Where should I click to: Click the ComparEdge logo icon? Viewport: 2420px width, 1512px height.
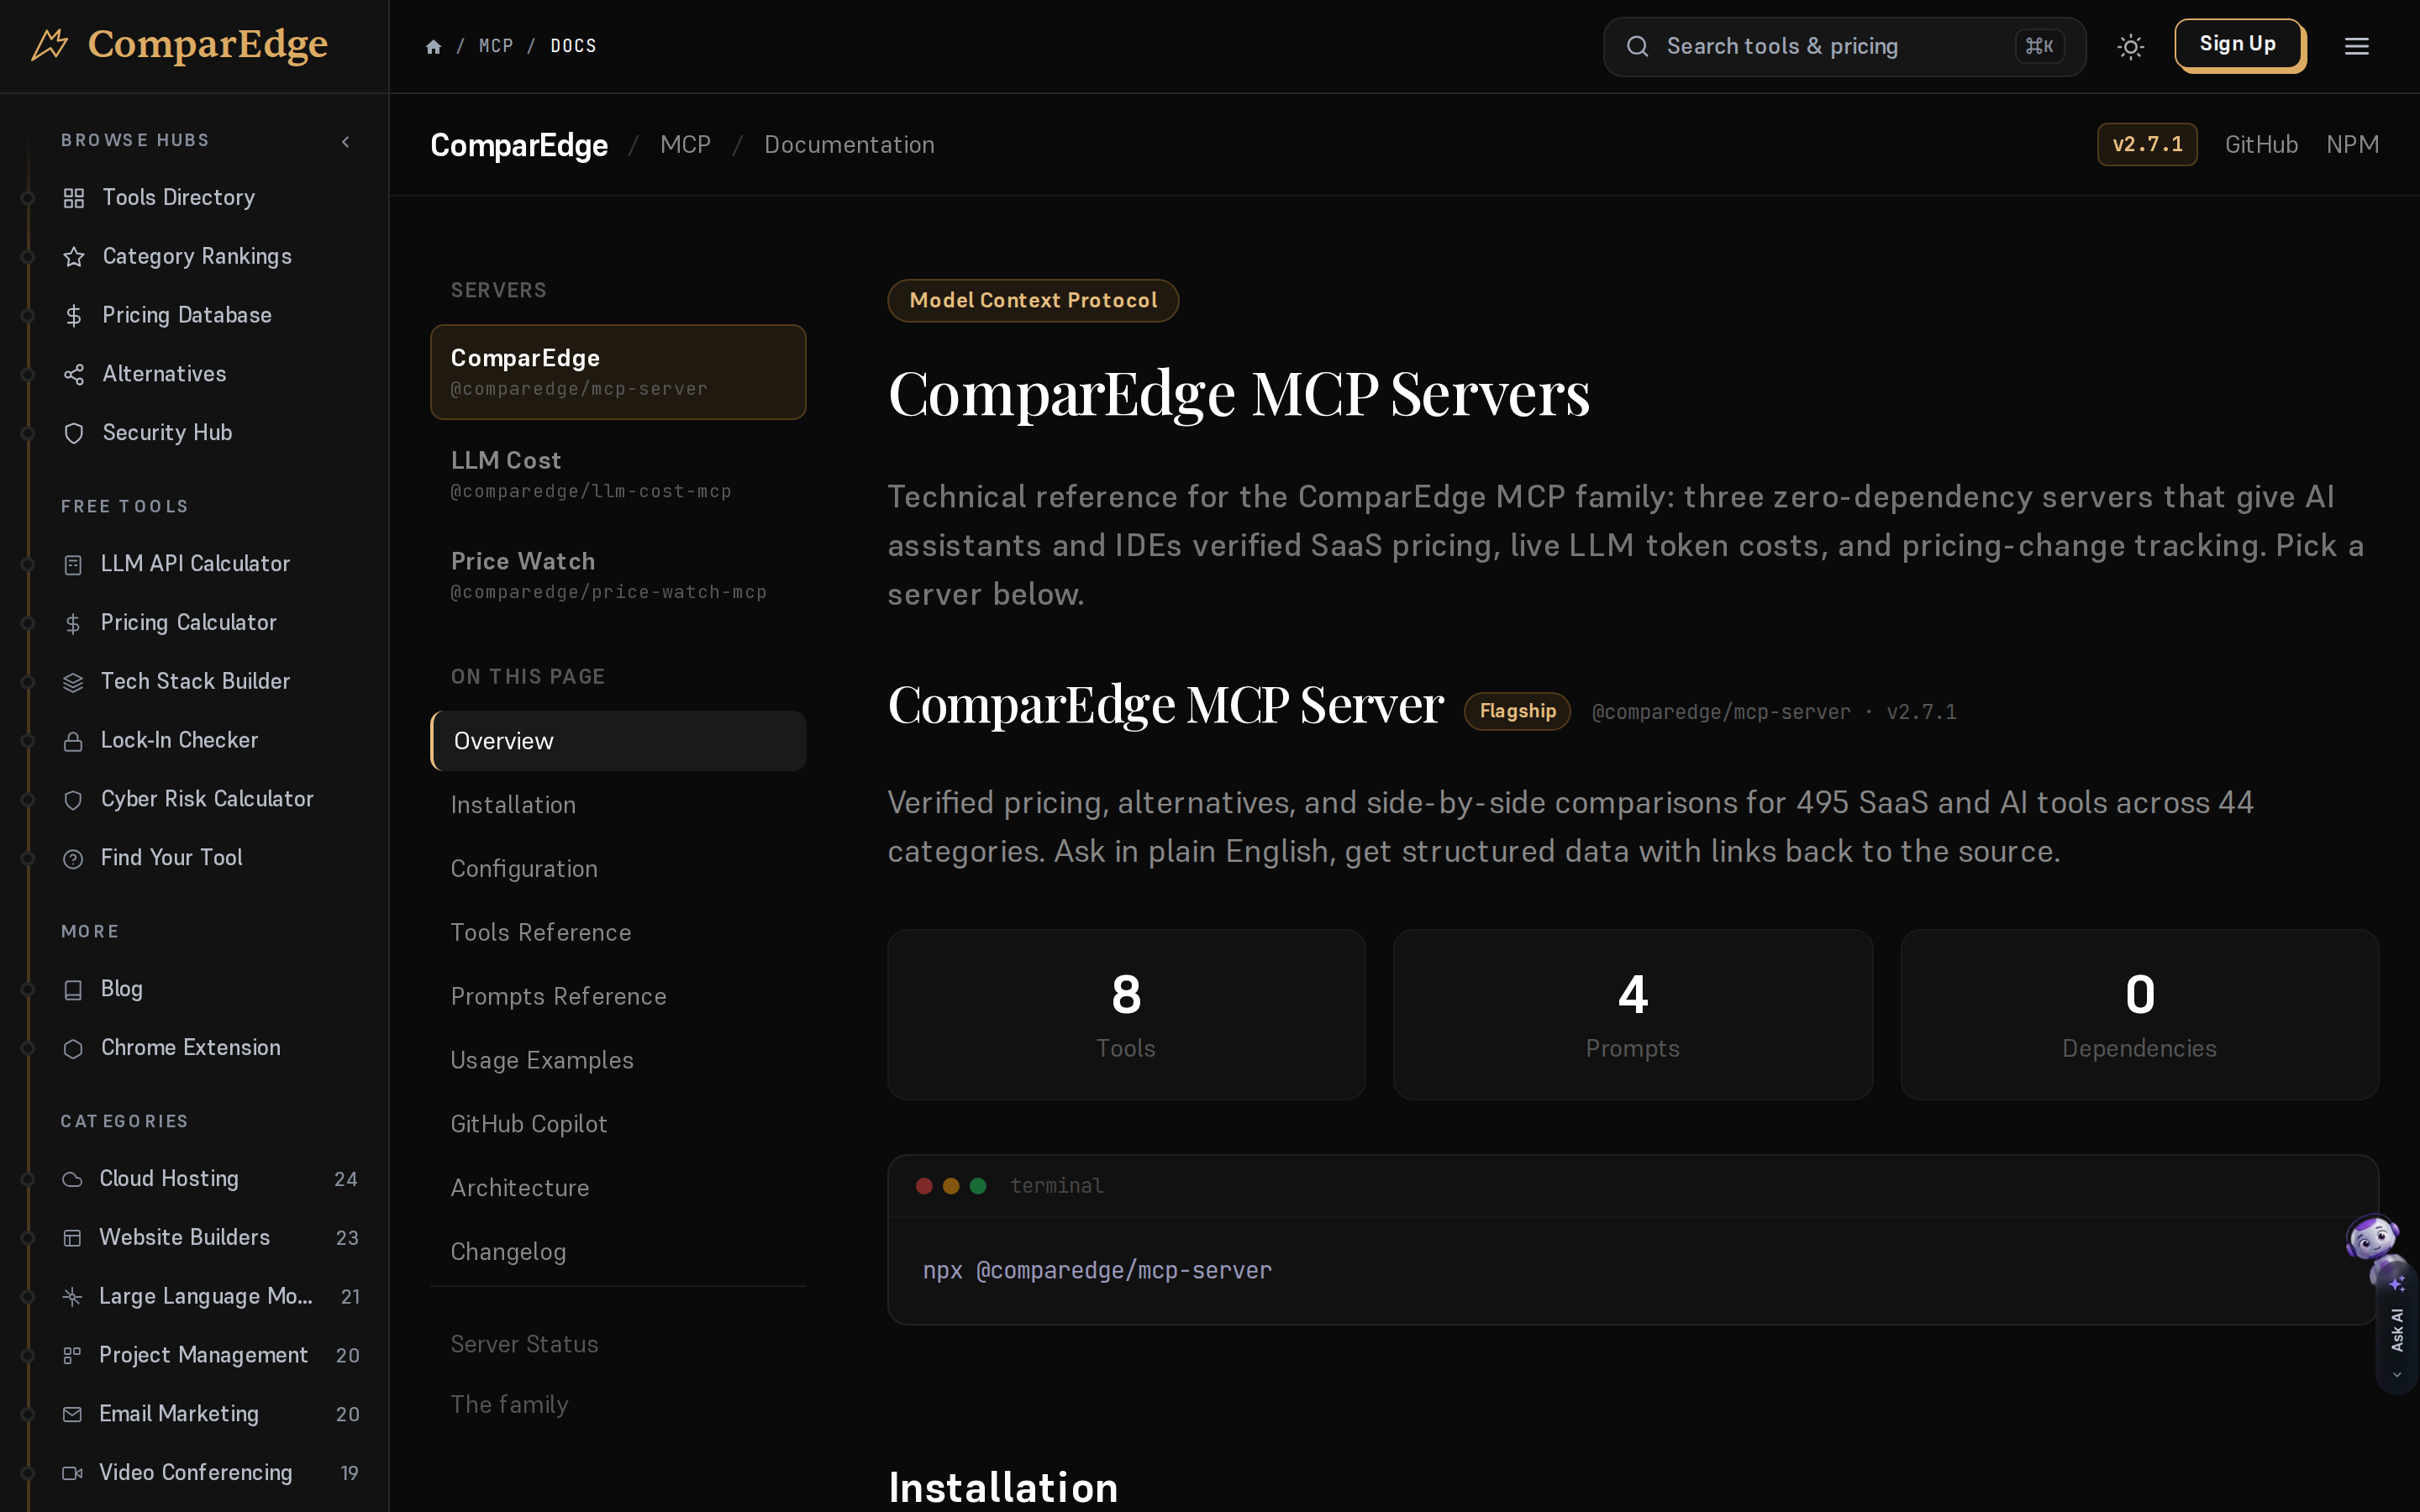[x=49, y=44]
